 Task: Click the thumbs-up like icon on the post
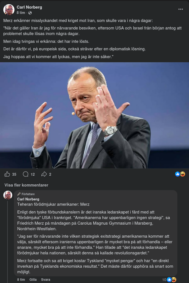click(x=7, y=174)
